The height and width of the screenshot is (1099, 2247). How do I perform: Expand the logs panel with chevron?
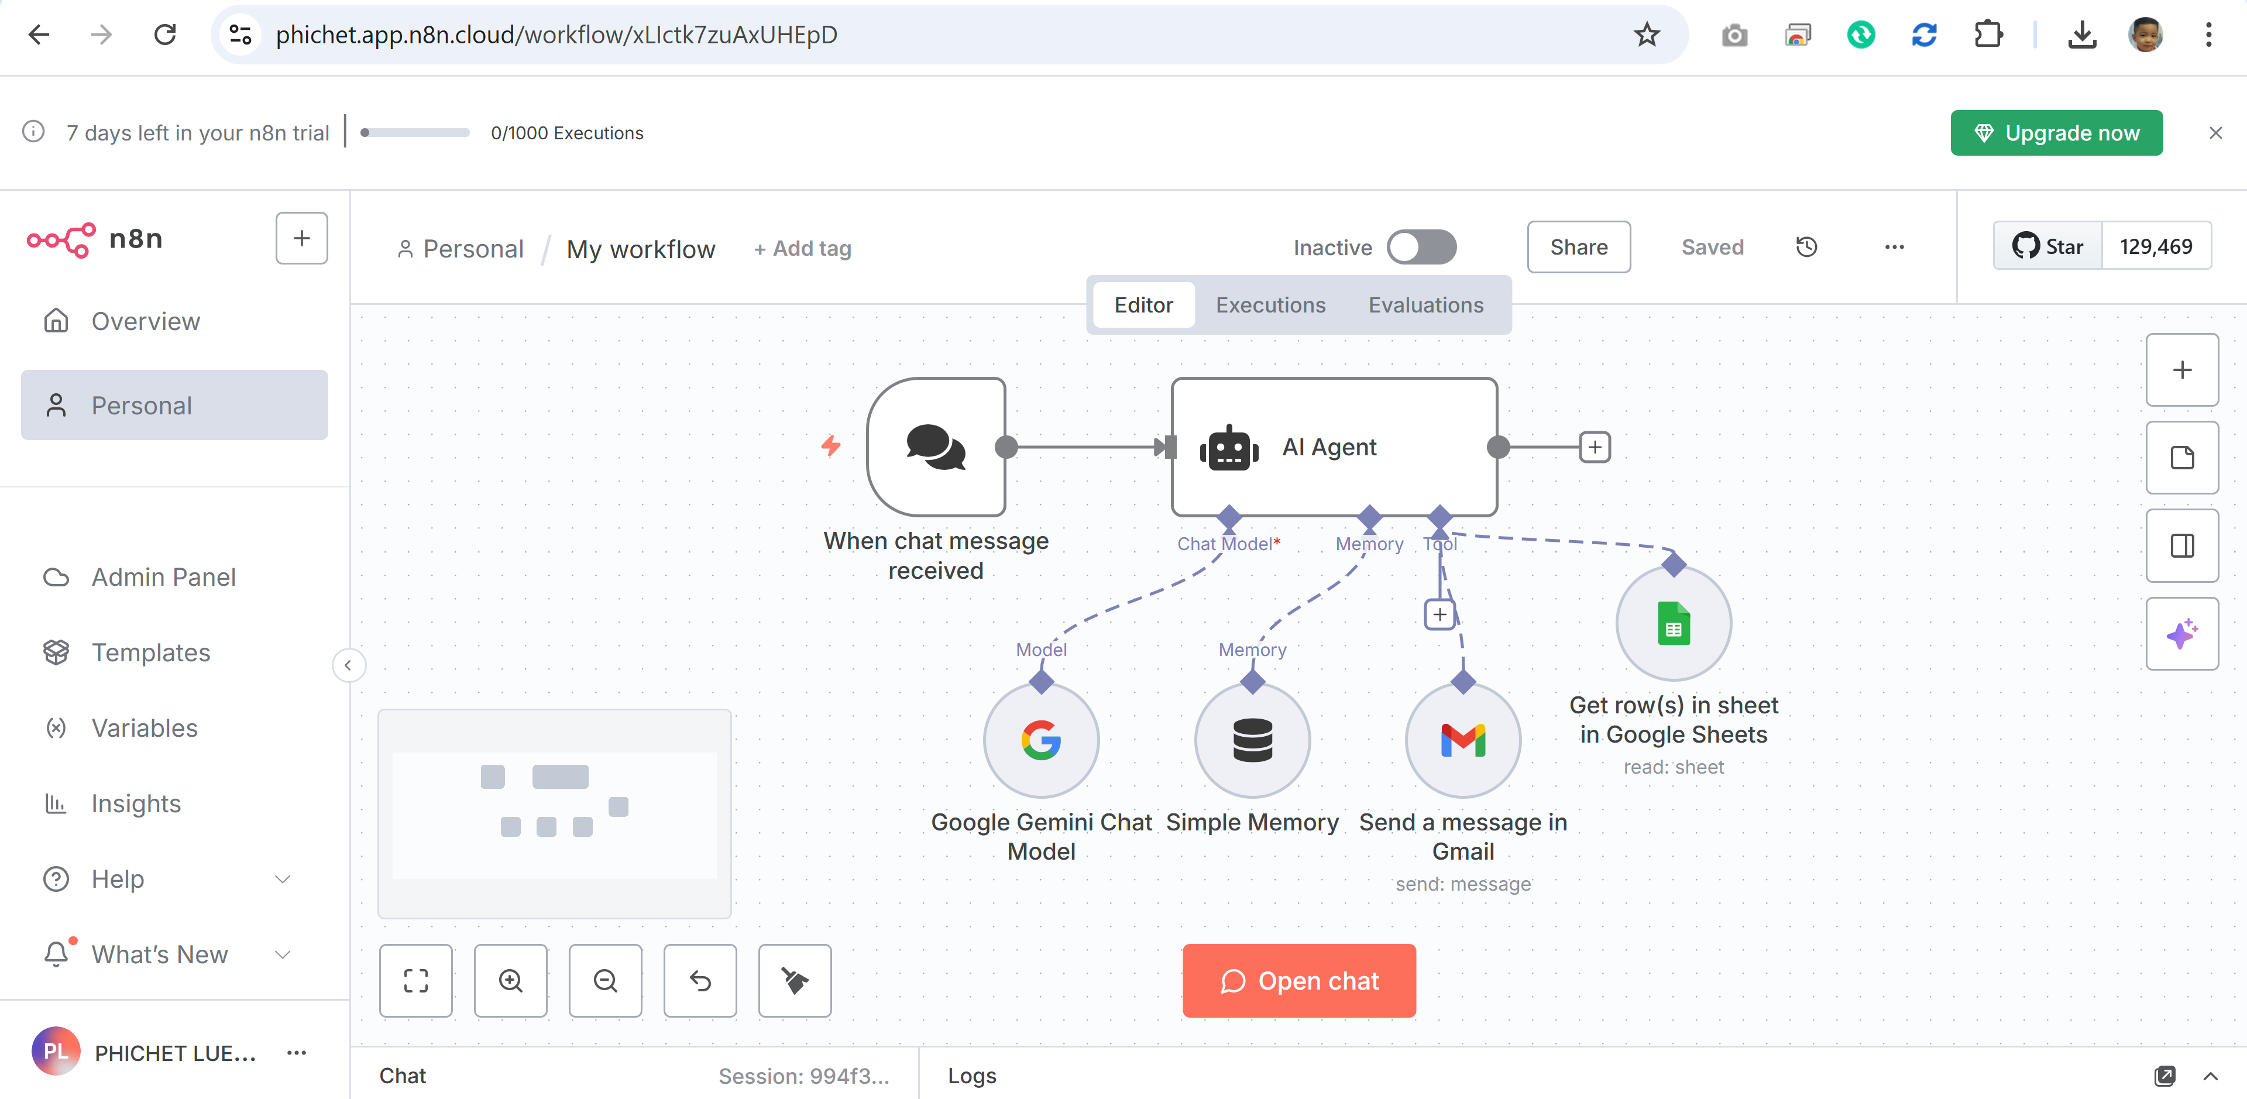(2210, 1076)
